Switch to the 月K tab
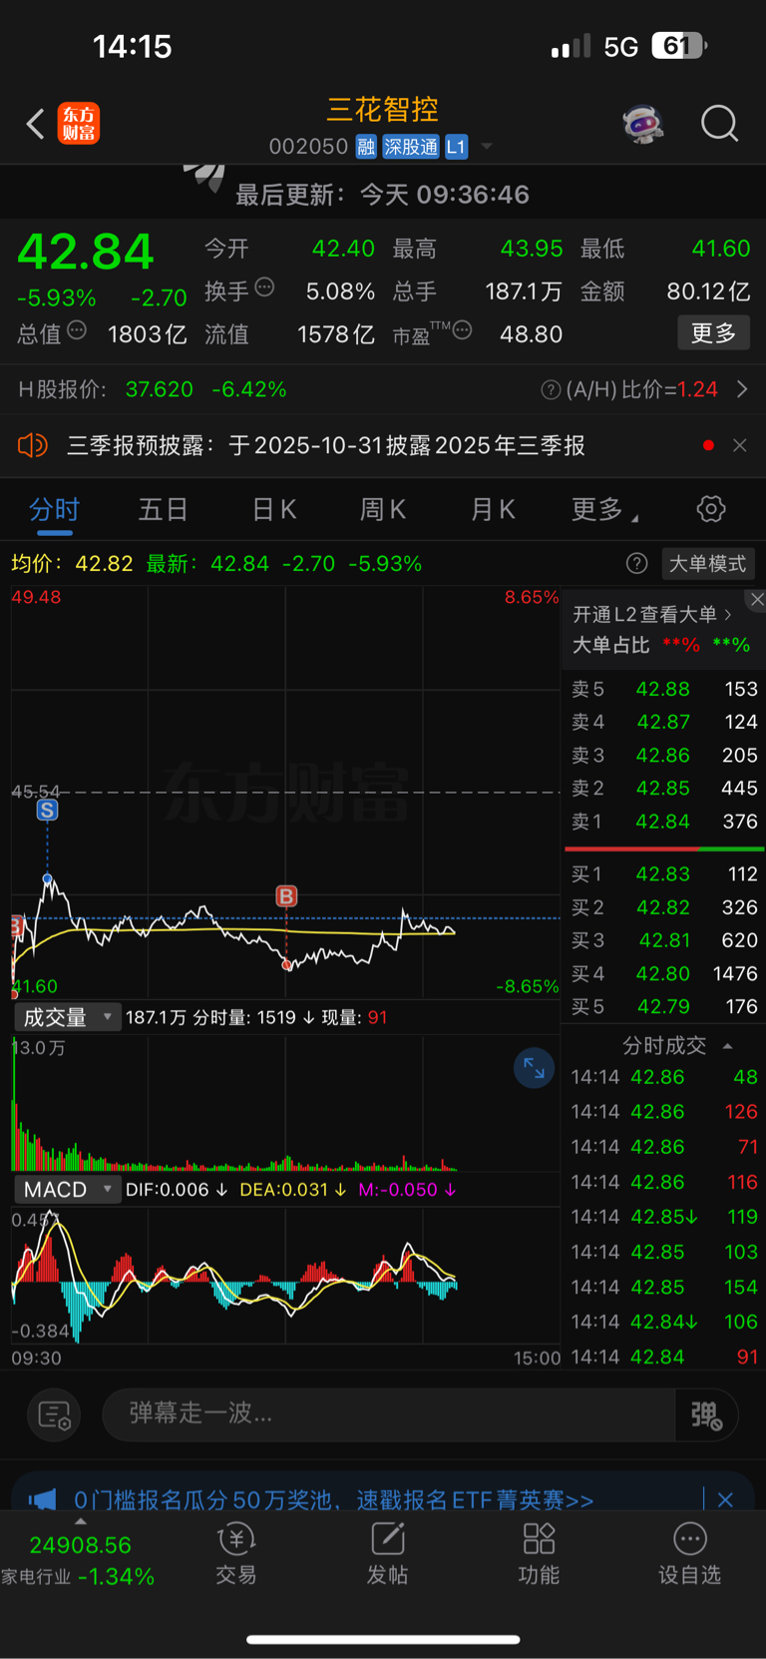This screenshot has width=766, height=1659. tap(493, 510)
